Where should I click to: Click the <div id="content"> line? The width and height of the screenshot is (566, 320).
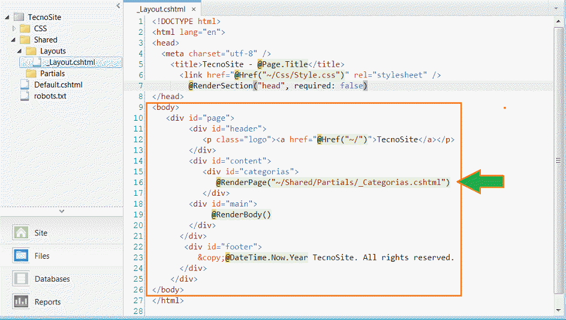pos(230,161)
